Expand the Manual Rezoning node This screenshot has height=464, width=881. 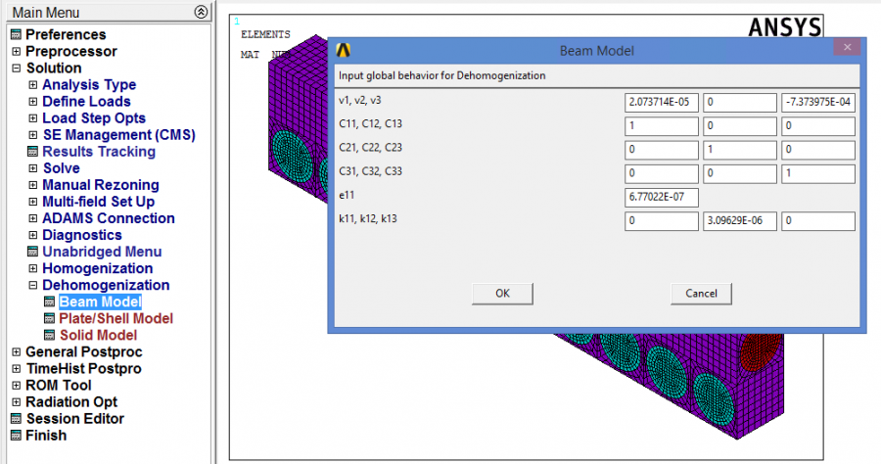click(33, 185)
